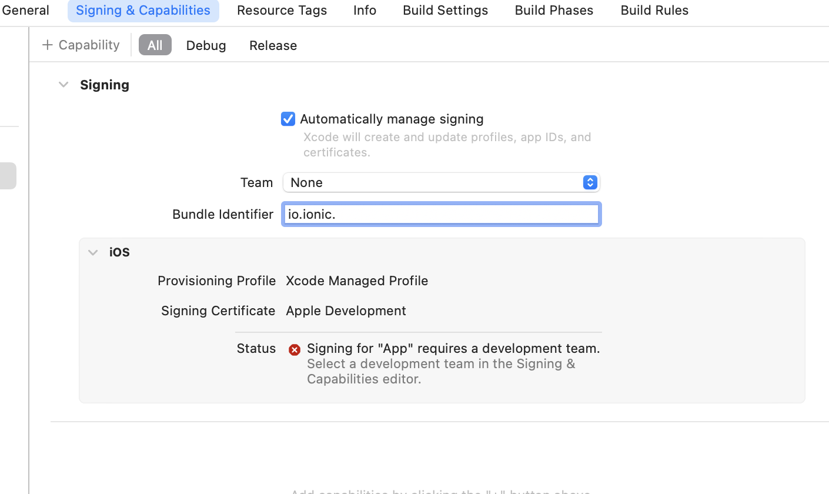
Task: Toggle Automatically manage signing checkbox
Action: pyautogui.click(x=288, y=119)
